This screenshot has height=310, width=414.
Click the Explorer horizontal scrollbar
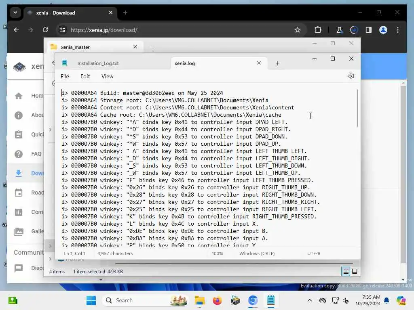(x=234, y=263)
